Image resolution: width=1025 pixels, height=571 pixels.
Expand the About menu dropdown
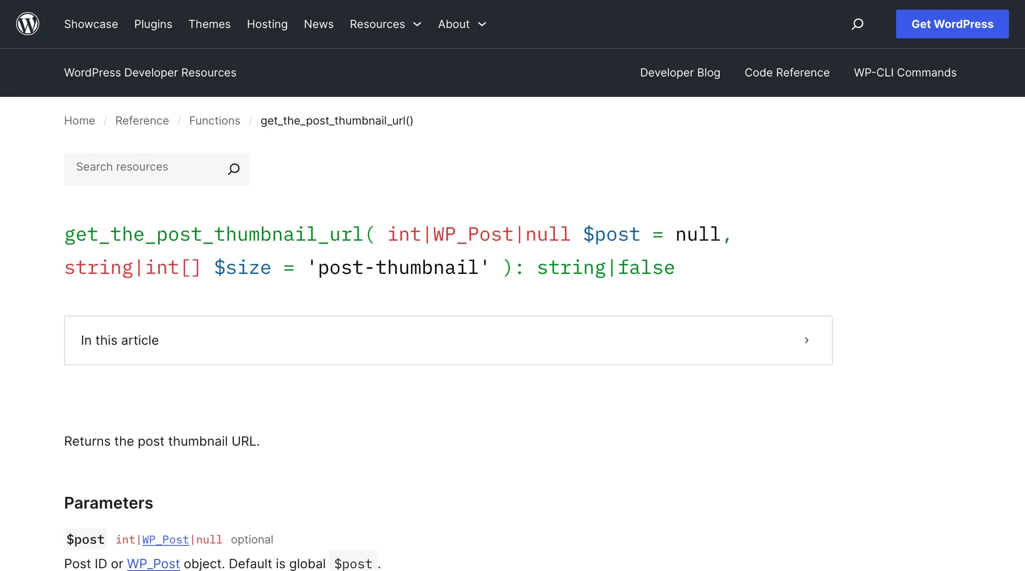click(x=462, y=24)
